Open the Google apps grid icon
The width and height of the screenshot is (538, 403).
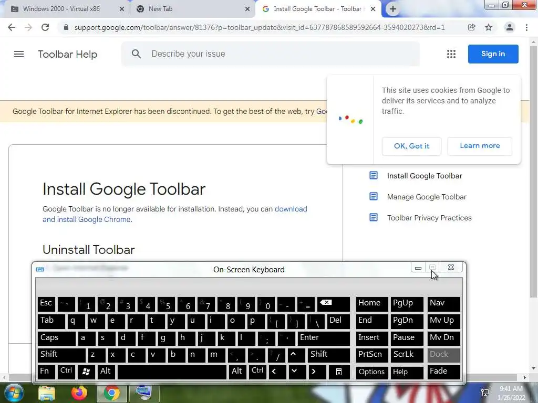click(x=451, y=54)
